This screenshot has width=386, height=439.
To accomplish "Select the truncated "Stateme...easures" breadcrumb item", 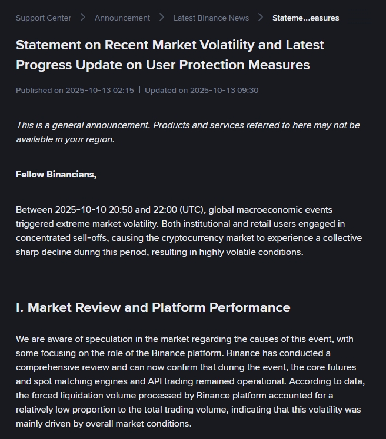I will click(305, 18).
